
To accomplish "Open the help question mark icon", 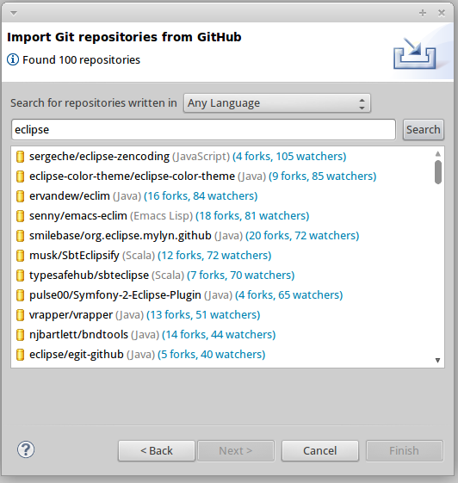I will click(26, 449).
